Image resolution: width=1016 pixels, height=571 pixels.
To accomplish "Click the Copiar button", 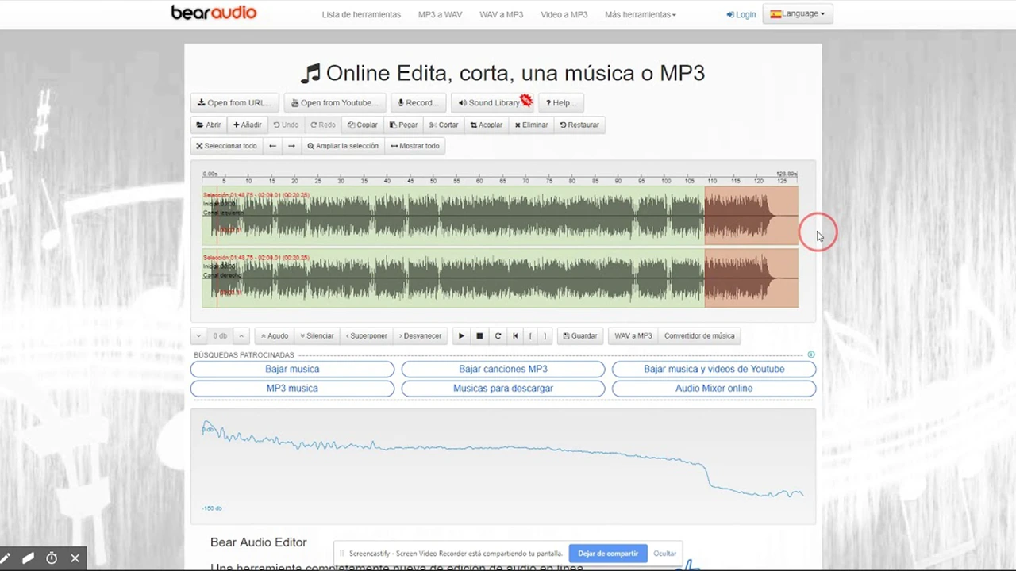I will click(363, 125).
